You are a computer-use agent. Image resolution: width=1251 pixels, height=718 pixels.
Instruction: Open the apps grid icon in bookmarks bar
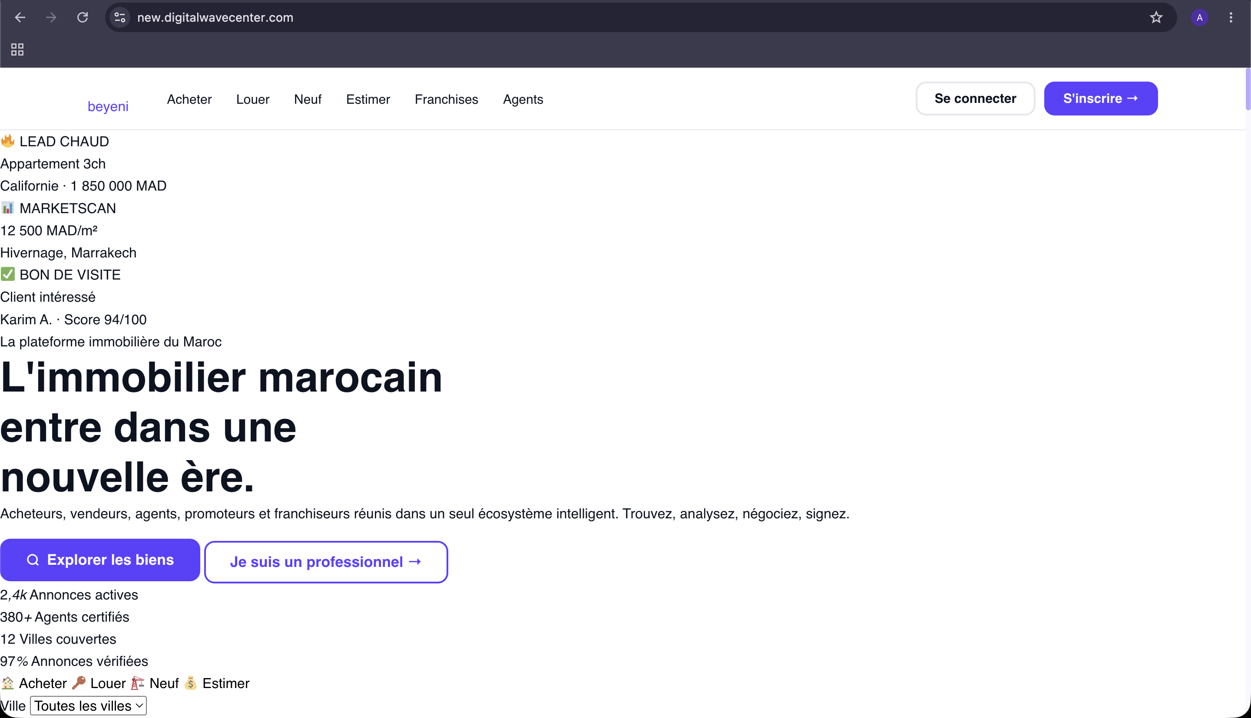point(17,49)
